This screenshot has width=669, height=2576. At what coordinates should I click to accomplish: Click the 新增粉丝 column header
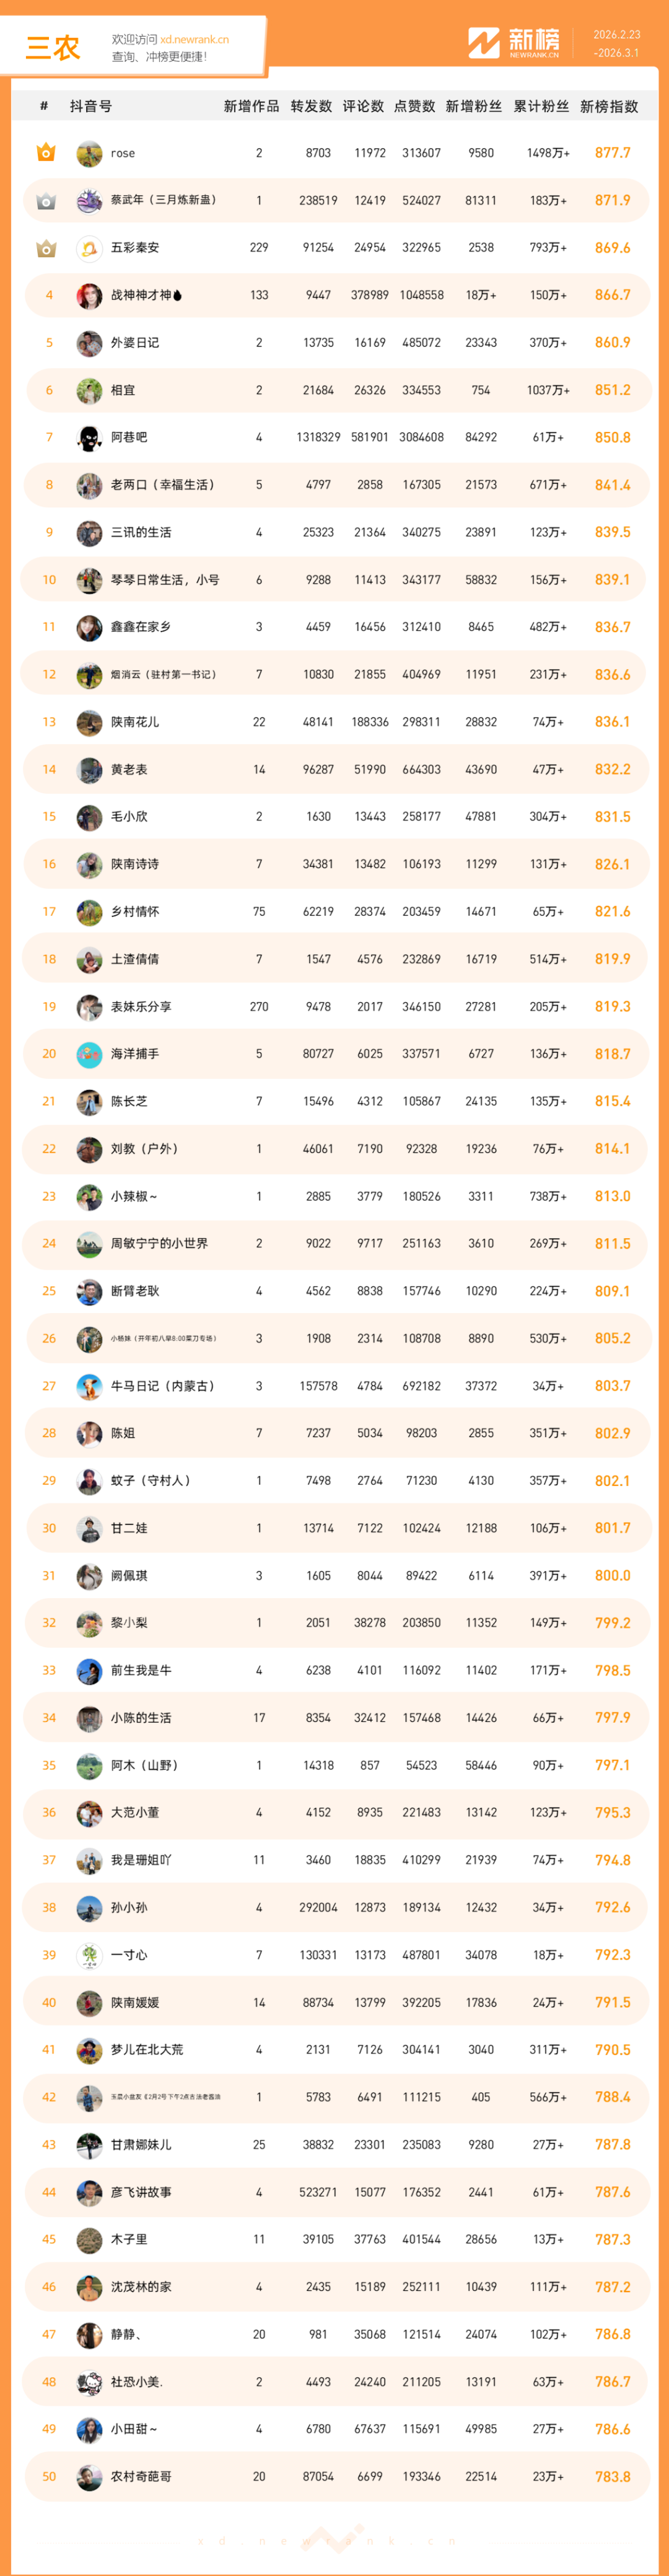tap(474, 107)
